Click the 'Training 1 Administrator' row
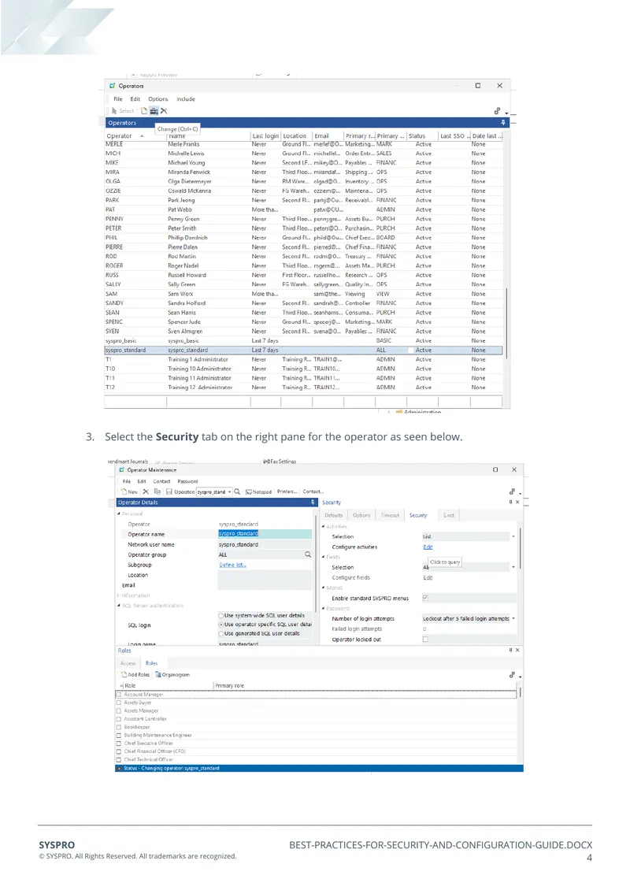Viewport: 630px width, 890px height. point(304,359)
